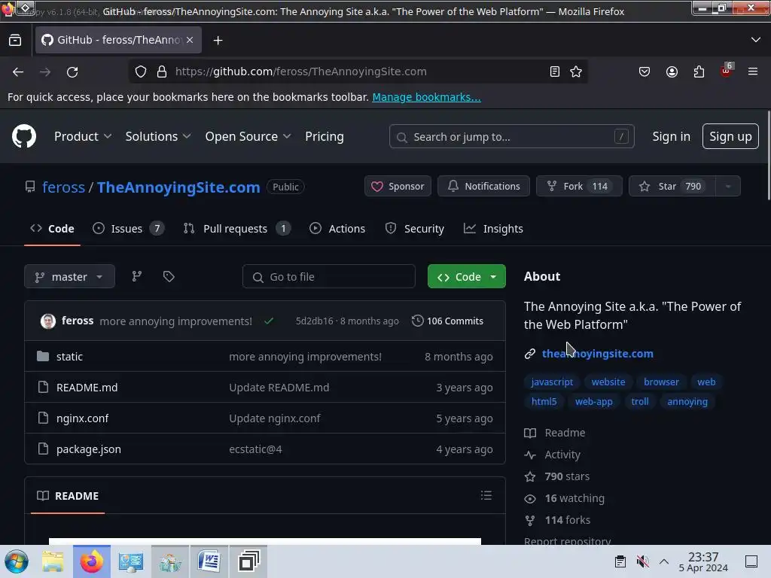Open the static folder

coord(69,357)
